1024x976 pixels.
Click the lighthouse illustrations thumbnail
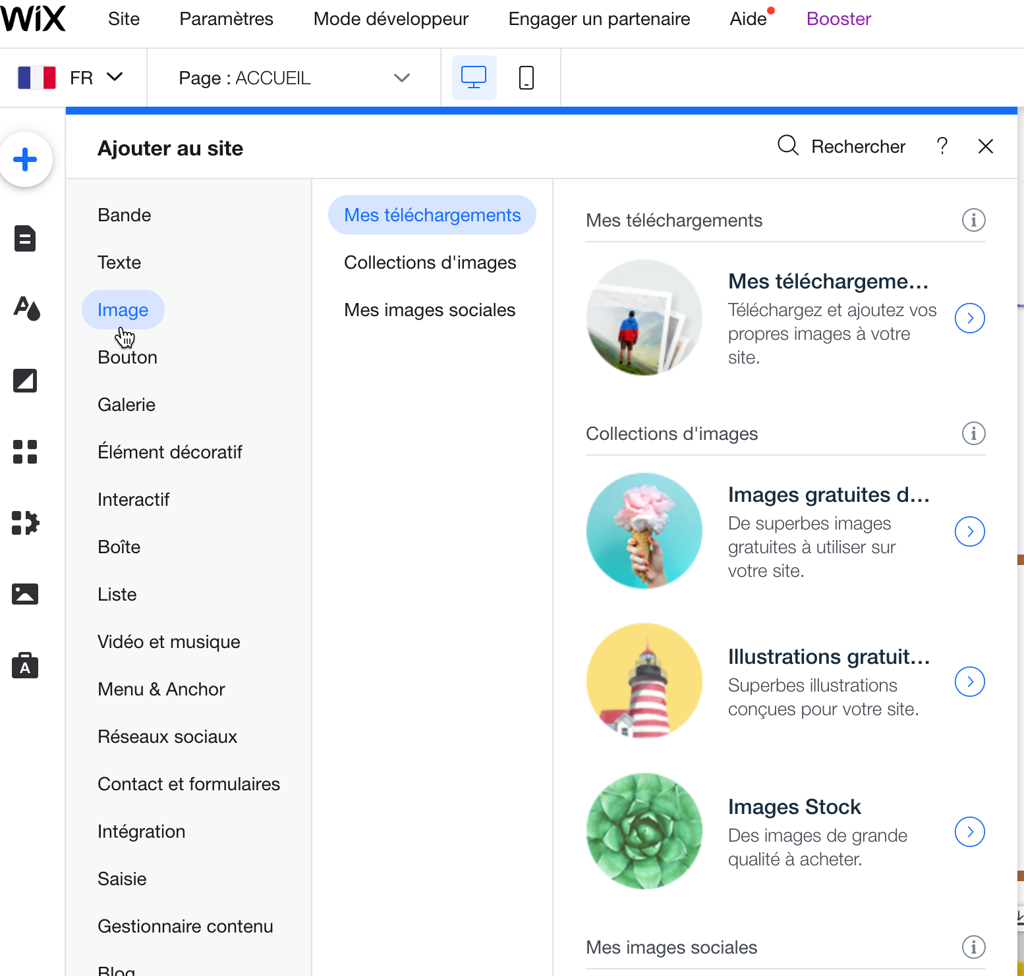pyautogui.click(x=644, y=681)
